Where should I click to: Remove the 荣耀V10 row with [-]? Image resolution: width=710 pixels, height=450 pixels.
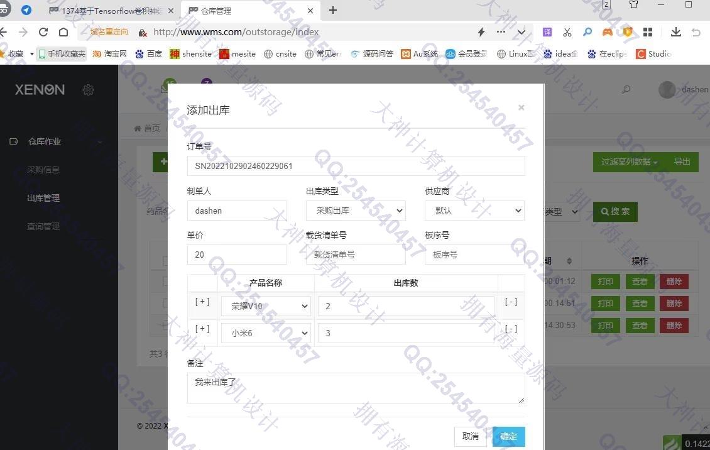tap(511, 302)
